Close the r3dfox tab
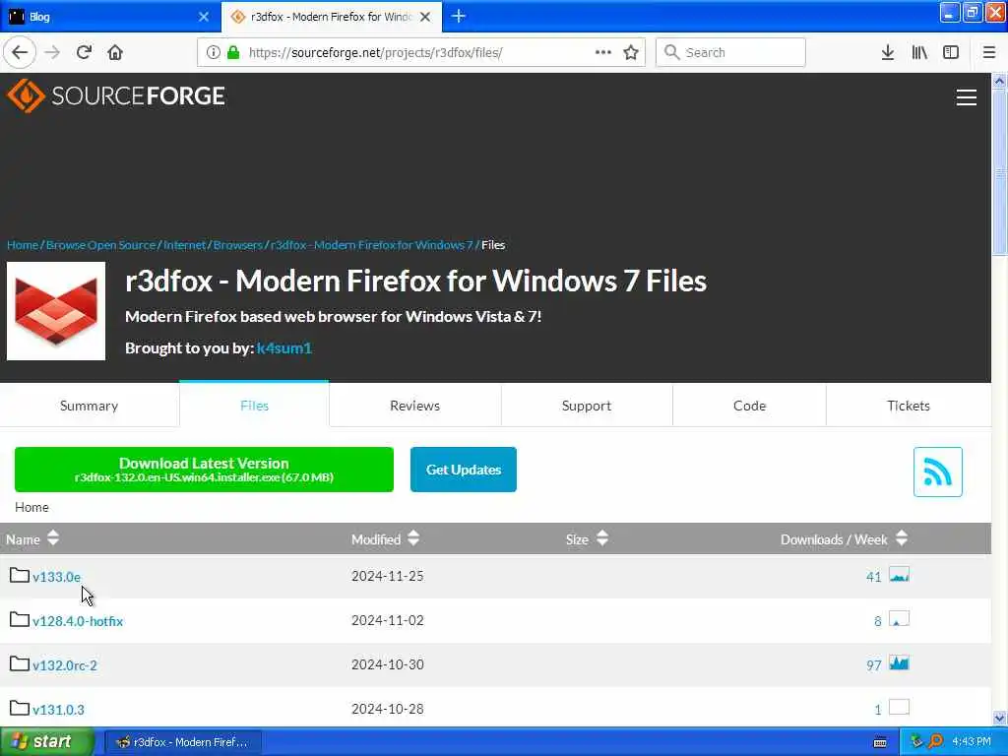Image resolution: width=1008 pixels, height=756 pixels. [425, 17]
